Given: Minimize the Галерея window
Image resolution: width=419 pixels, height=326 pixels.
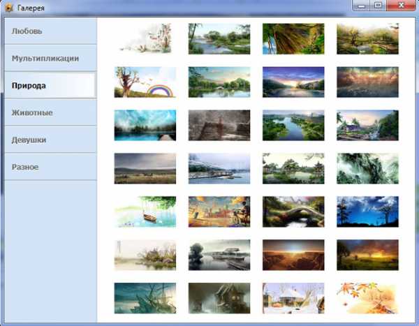Looking at the screenshot, I should click(361, 6).
